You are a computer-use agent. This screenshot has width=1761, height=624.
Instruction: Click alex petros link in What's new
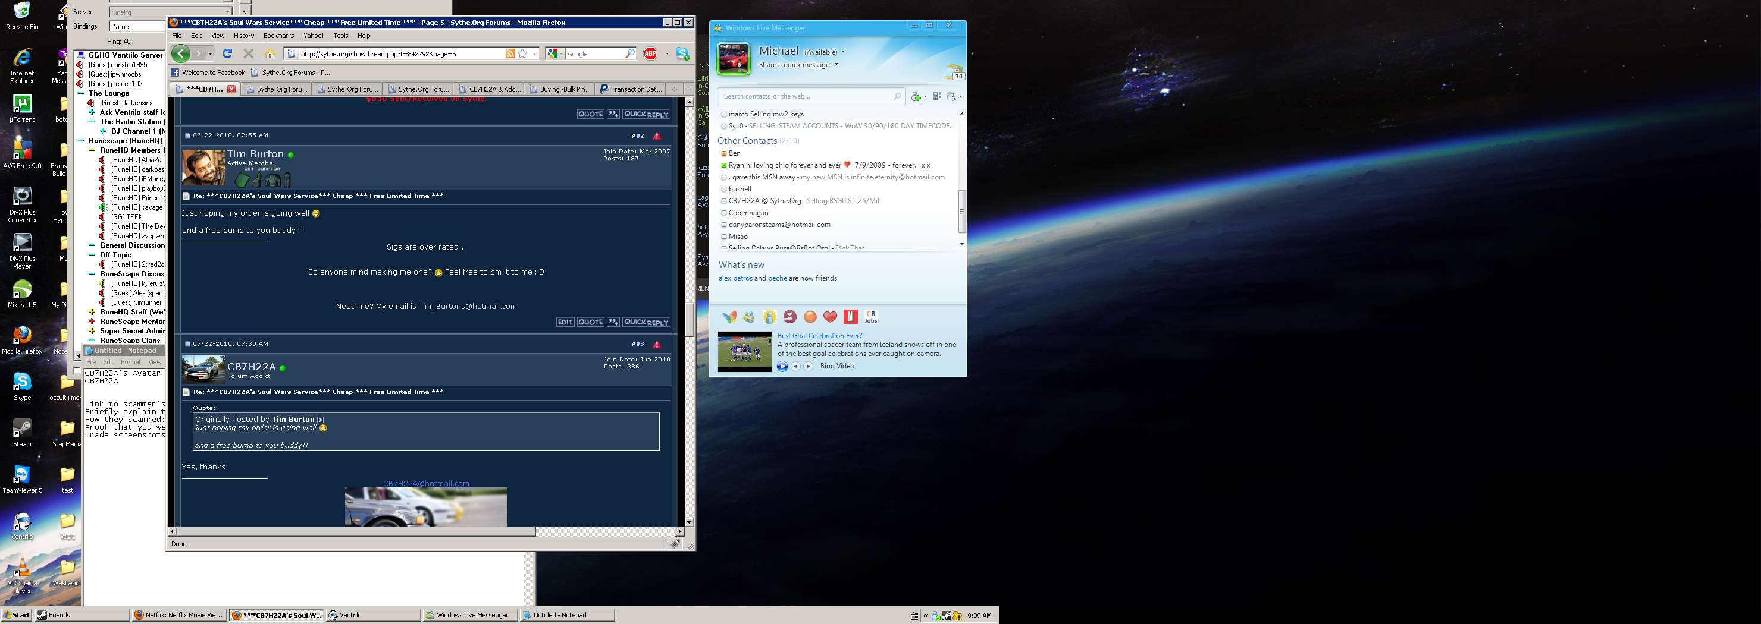point(735,278)
